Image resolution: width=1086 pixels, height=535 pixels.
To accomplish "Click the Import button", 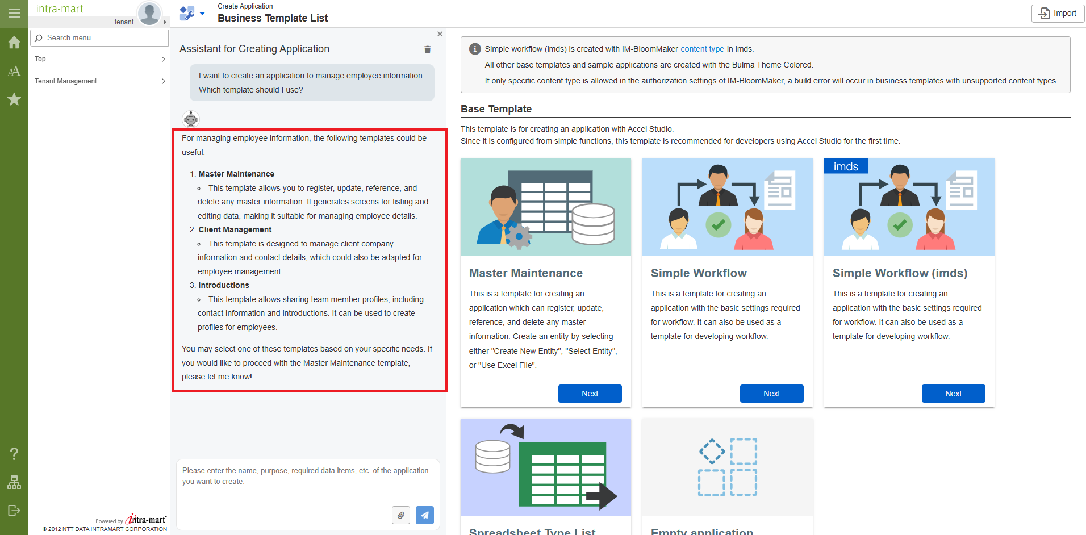I will pos(1058,14).
